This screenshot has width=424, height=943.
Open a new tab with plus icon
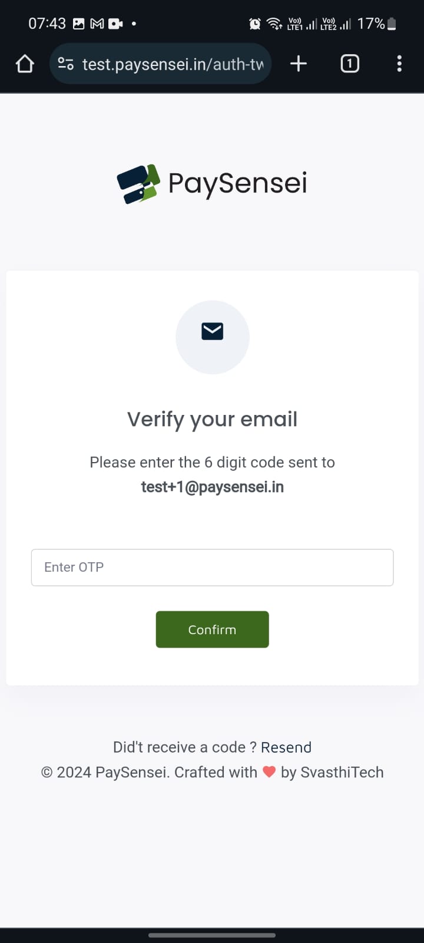(299, 64)
